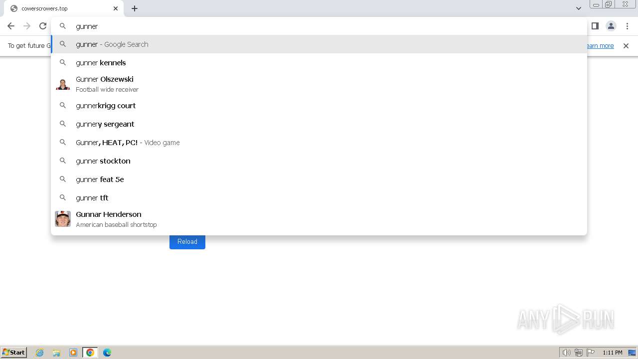This screenshot has width=638, height=359.
Task: Choose the 'gunner kennels' suggestion
Action: (319, 63)
